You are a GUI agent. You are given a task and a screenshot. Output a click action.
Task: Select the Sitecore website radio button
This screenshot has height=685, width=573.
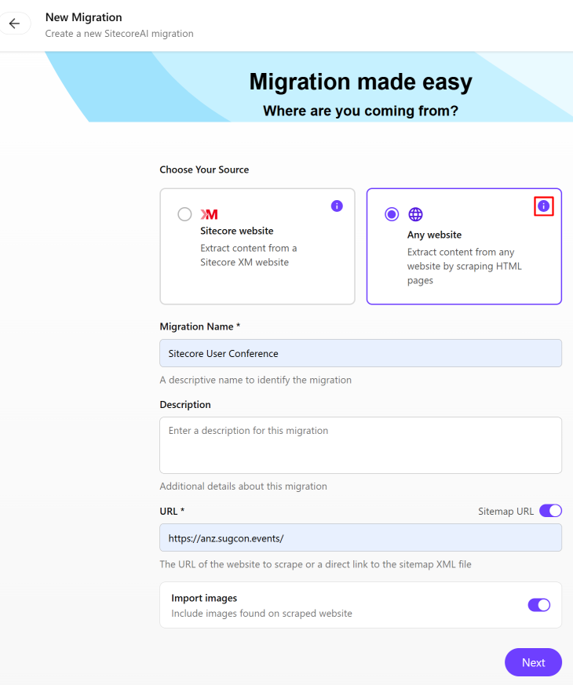tap(184, 214)
